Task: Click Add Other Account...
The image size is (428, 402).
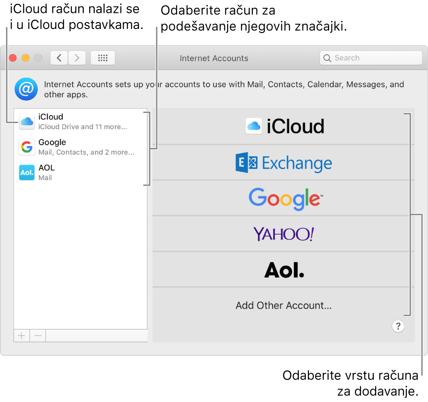Action: tap(283, 306)
